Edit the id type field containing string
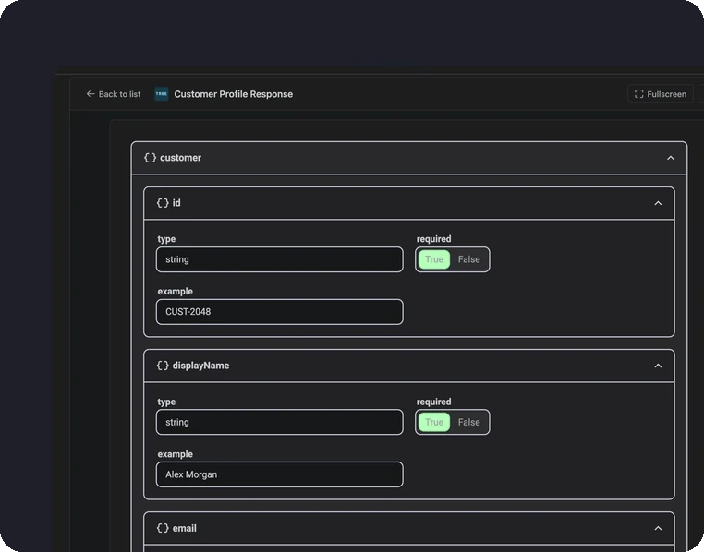Viewport: 704px width, 552px height. pos(279,259)
